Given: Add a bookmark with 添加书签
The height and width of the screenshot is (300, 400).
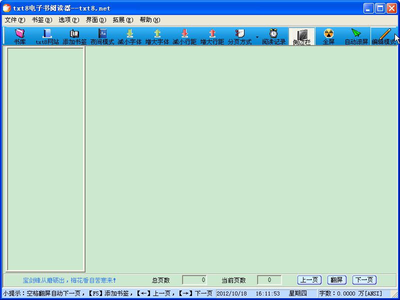Looking at the screenshot, I should point(73,36).
